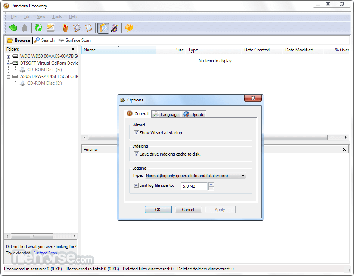Select the Browse tab

click(19, 40)
